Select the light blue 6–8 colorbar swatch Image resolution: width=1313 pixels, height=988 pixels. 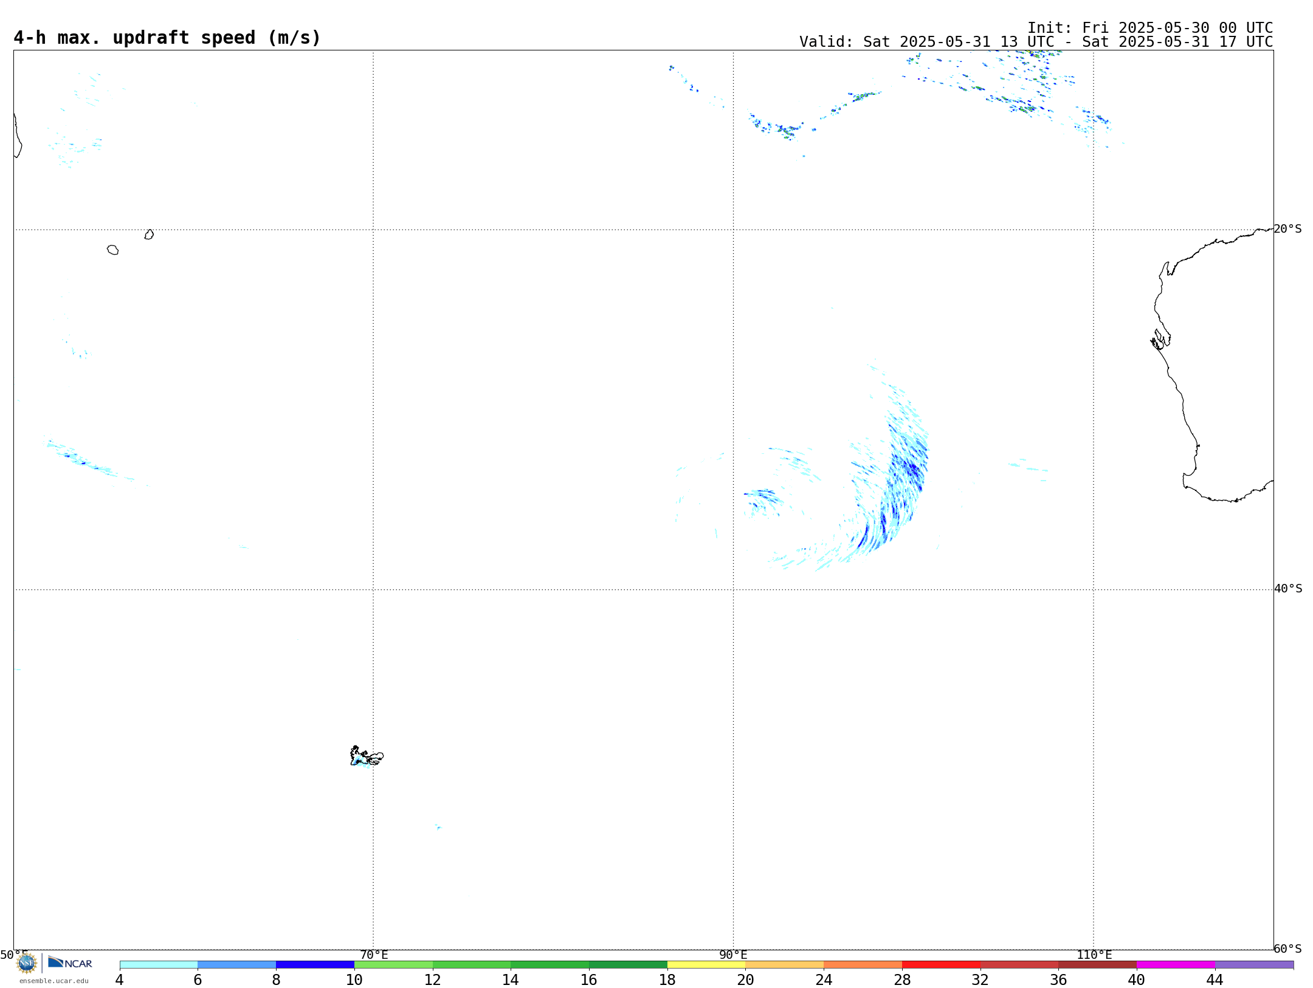click(237, 965)
